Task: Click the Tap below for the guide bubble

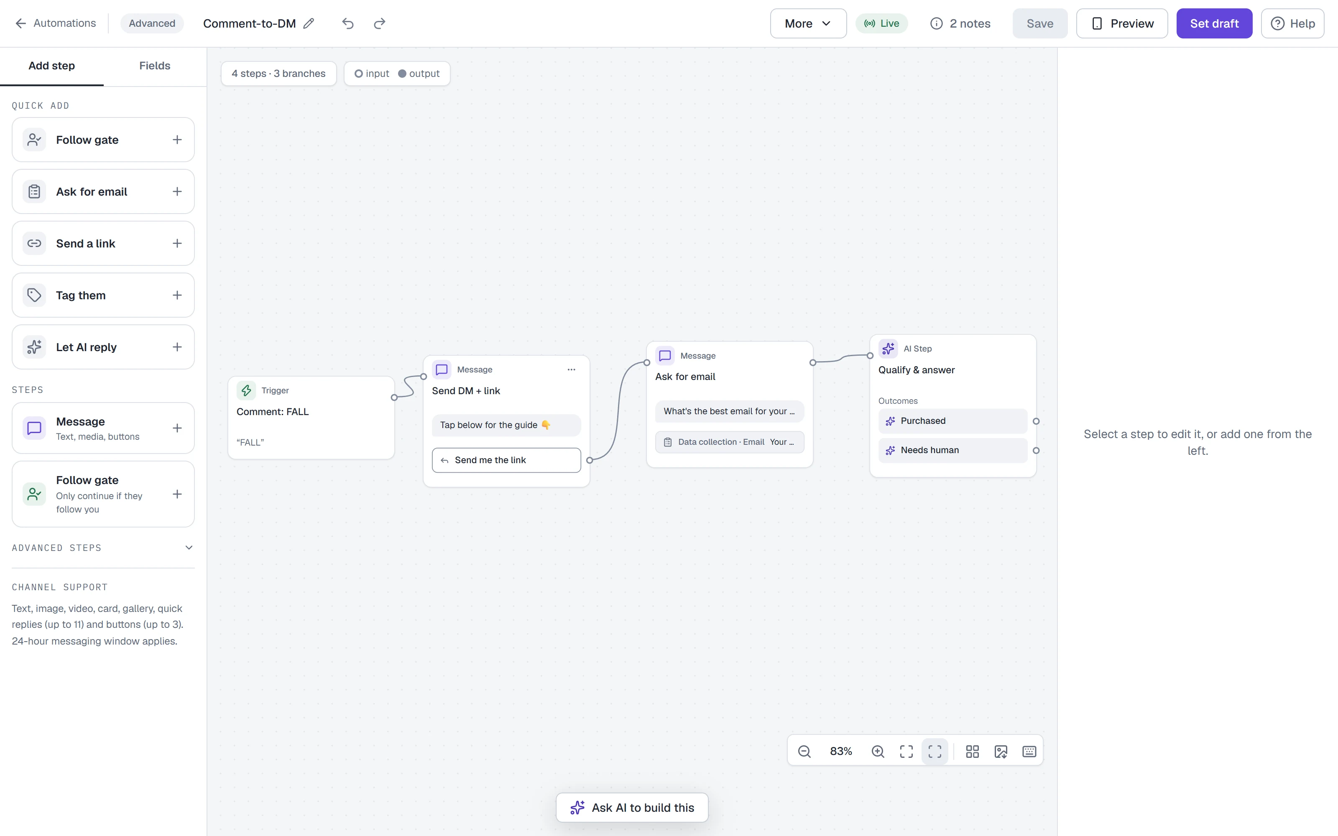Action: click(x=506, y=425)
